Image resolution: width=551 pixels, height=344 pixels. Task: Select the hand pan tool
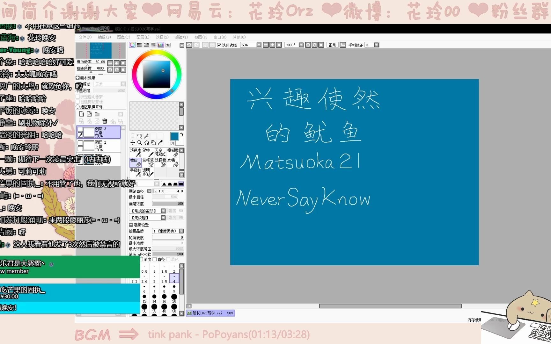tap(153, 143)
